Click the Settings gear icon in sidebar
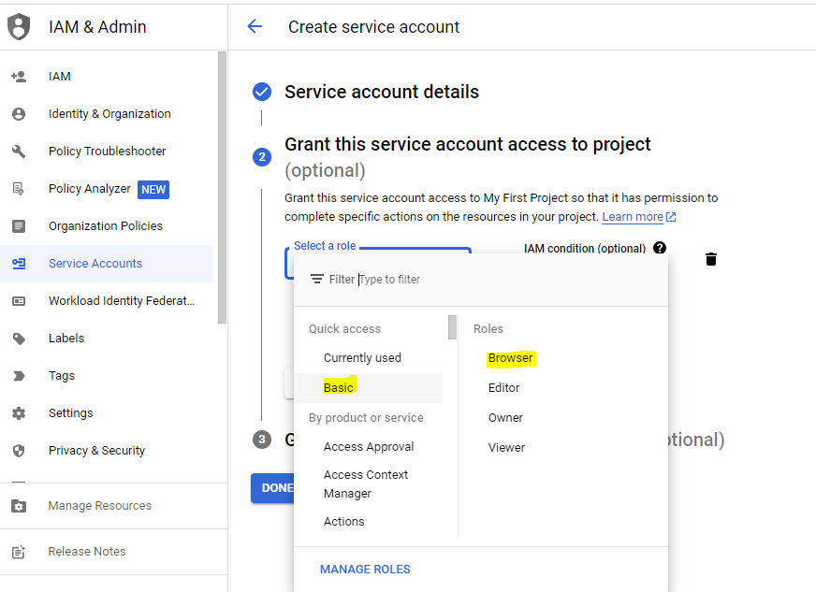This screenshot has width=816, height=592. click(x=19, y=413)
